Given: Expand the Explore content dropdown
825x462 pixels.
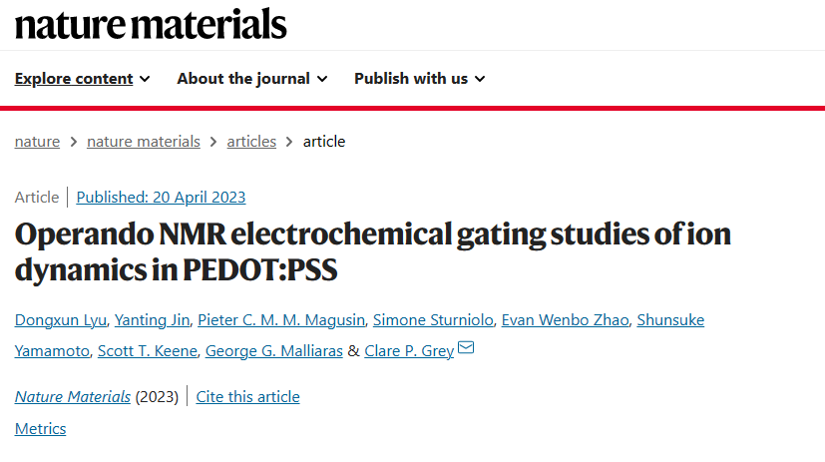Looking at the screenshot, I should click(x=82, y=79).
